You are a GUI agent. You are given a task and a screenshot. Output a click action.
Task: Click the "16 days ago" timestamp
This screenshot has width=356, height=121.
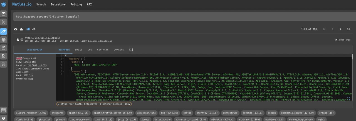(342, 40)
